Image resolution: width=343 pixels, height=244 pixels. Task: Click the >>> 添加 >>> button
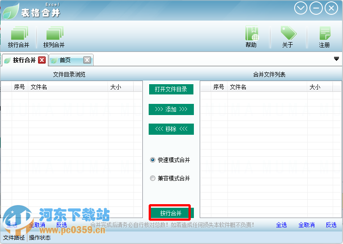171,109
